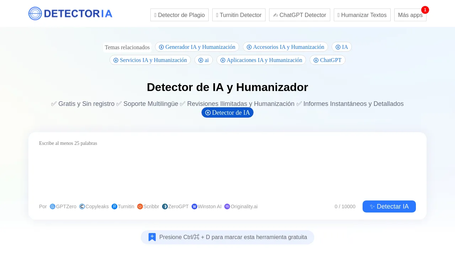
Task: Click the Temas relacionados label
Action: 127,47
